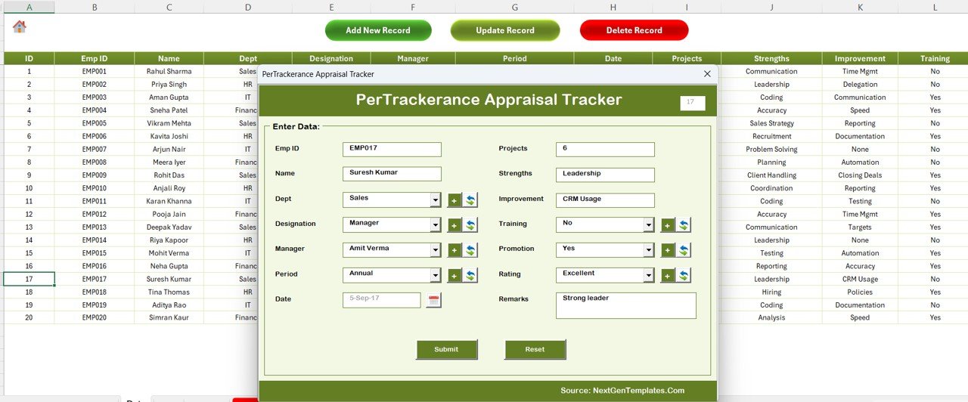The height and width of the screenshot is (402, 968).
Task: Expand the Rating dropdown
Action: pos(649,275)
